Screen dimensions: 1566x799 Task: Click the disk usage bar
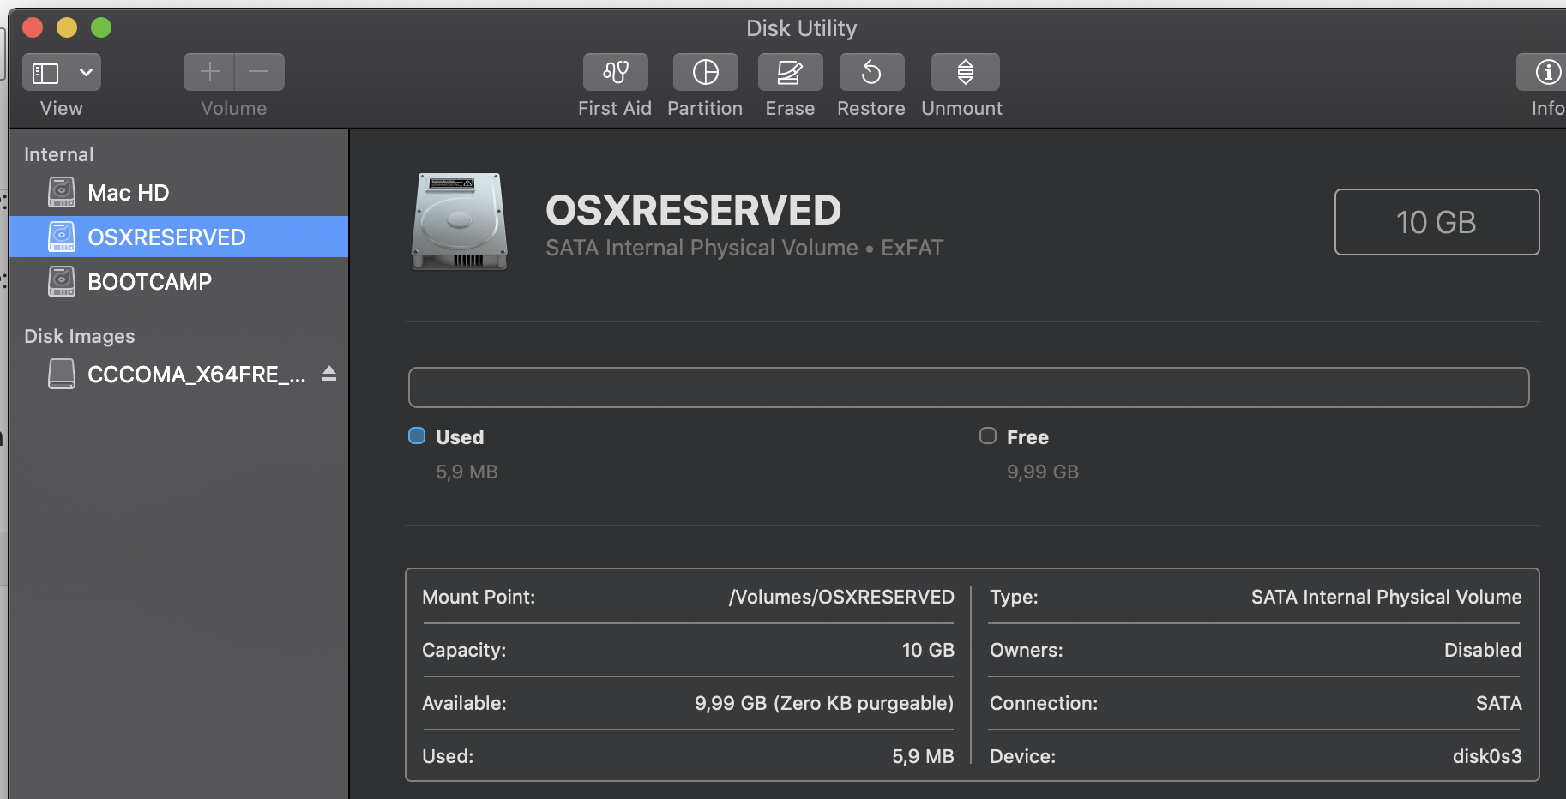coord(968,387)
